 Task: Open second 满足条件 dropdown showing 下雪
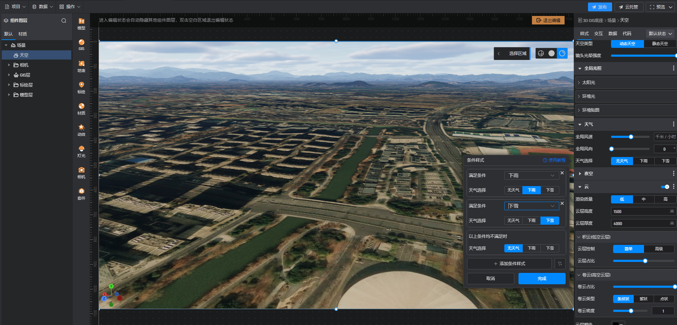(532, 206)
